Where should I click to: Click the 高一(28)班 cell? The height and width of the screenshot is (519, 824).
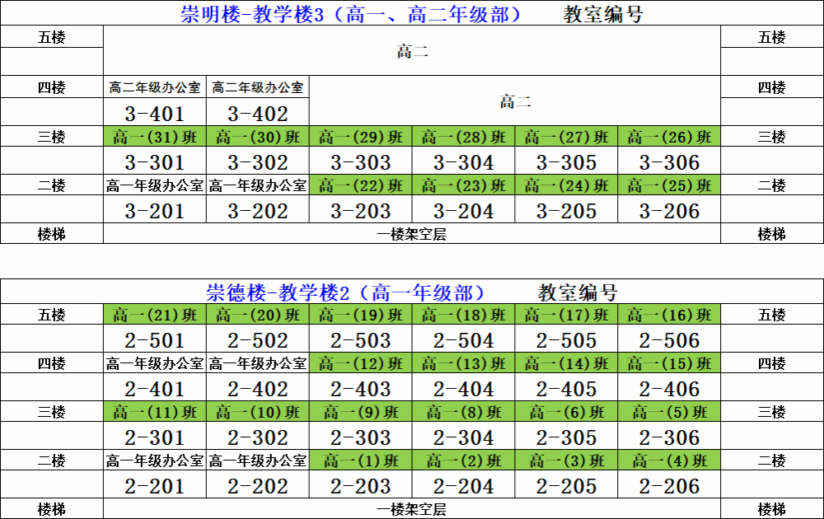coord(463,137)
